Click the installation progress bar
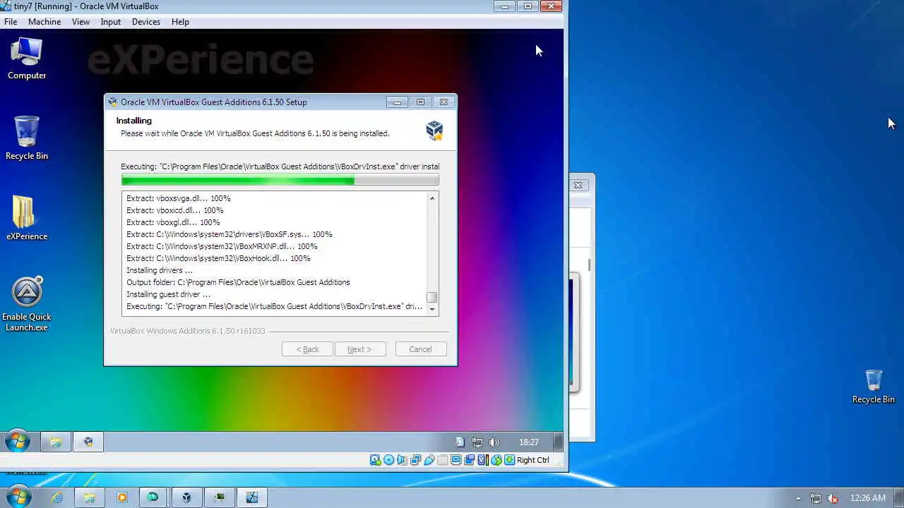This screenshot has height=508, width=904. pyautogui.click(x=280, y=181)
